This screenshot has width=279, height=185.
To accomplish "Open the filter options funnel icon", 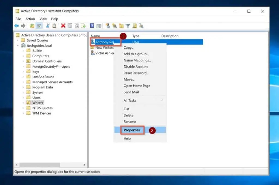I will [128, 25].
